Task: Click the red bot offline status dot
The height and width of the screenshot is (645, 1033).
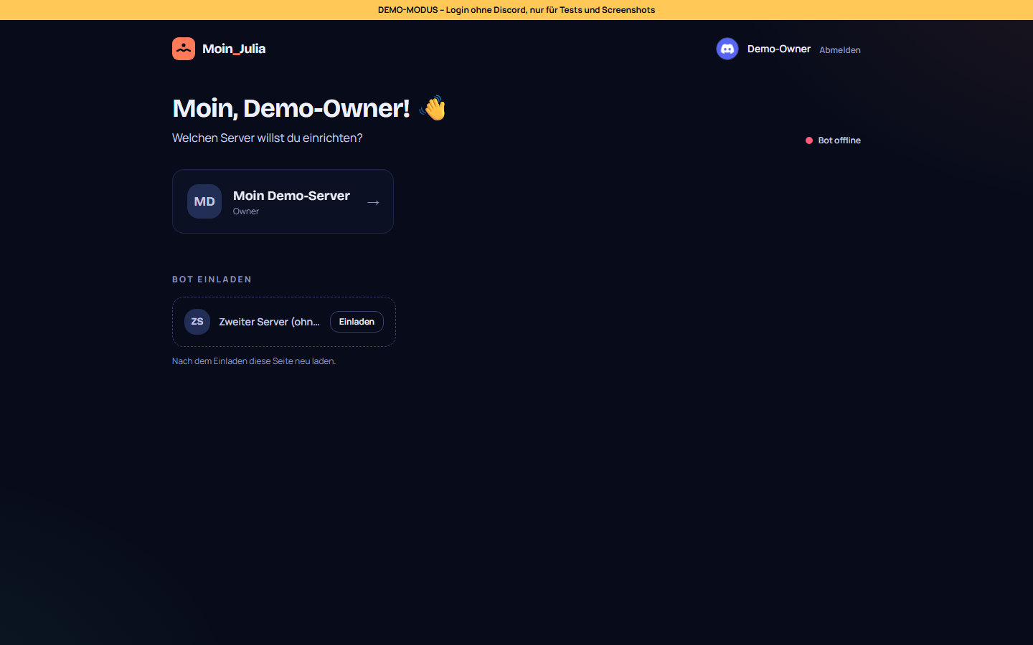Action: point(809,140)
